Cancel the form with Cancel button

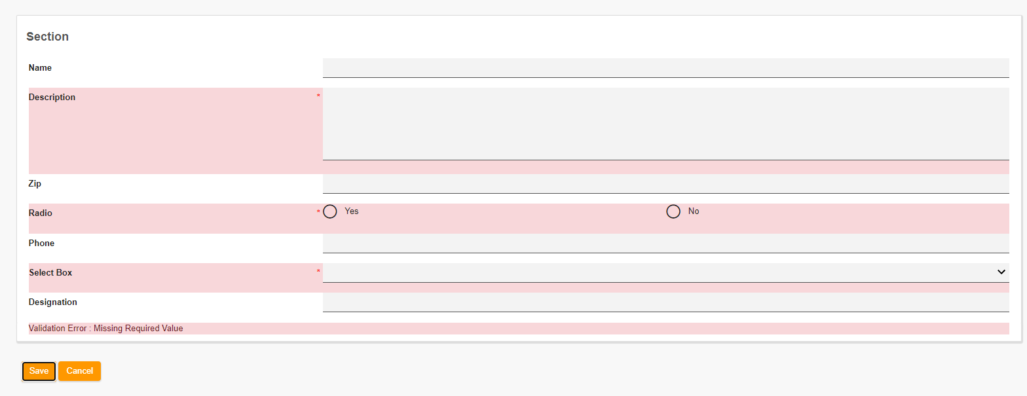point(79,371)
